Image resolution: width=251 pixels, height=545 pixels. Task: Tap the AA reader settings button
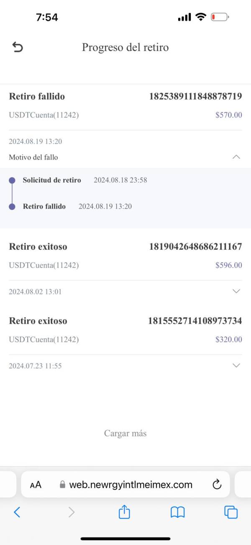tap(36, 485)
